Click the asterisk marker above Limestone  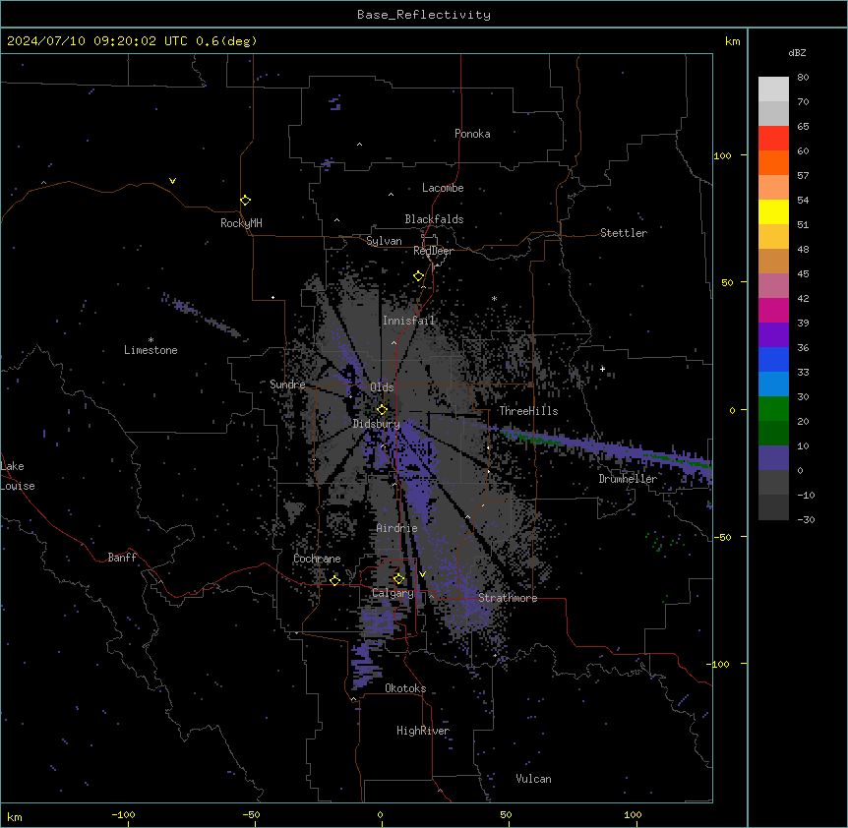coord(151,340)
